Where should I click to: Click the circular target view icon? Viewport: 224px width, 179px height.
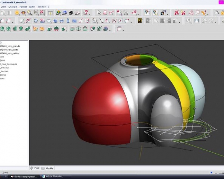tap(36, 13)
